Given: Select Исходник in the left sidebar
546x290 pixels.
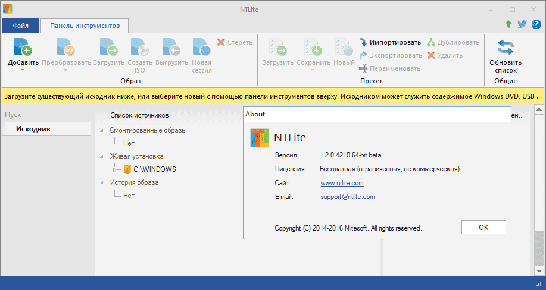Looking at the screenshot, I should [33, 129].
